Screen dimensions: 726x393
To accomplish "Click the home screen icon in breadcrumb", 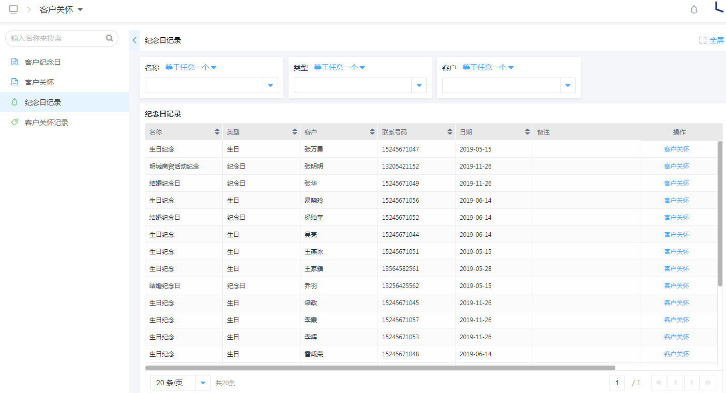I will (x=13, y=9).
